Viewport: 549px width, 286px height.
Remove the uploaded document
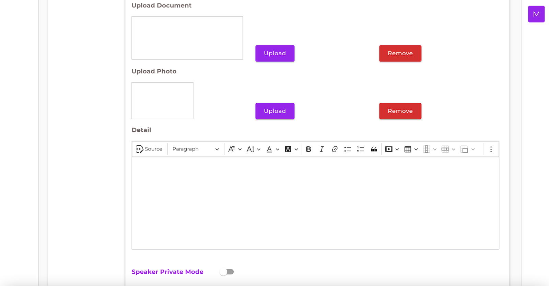click(x=400, y=53)
